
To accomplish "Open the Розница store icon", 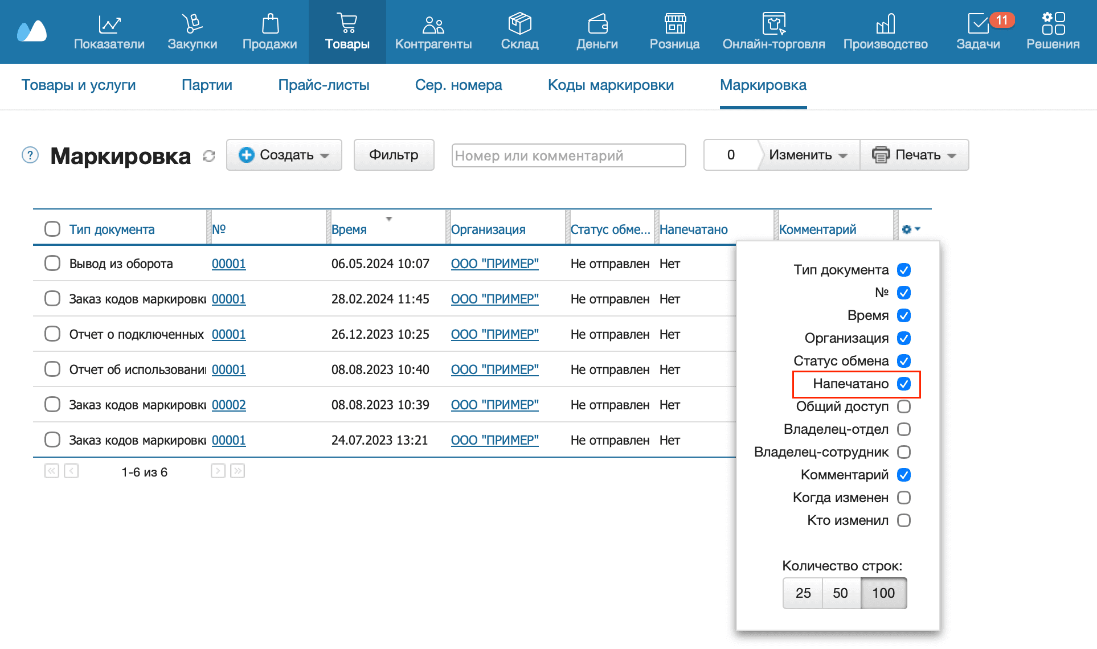I will click(x=674, y=24).
